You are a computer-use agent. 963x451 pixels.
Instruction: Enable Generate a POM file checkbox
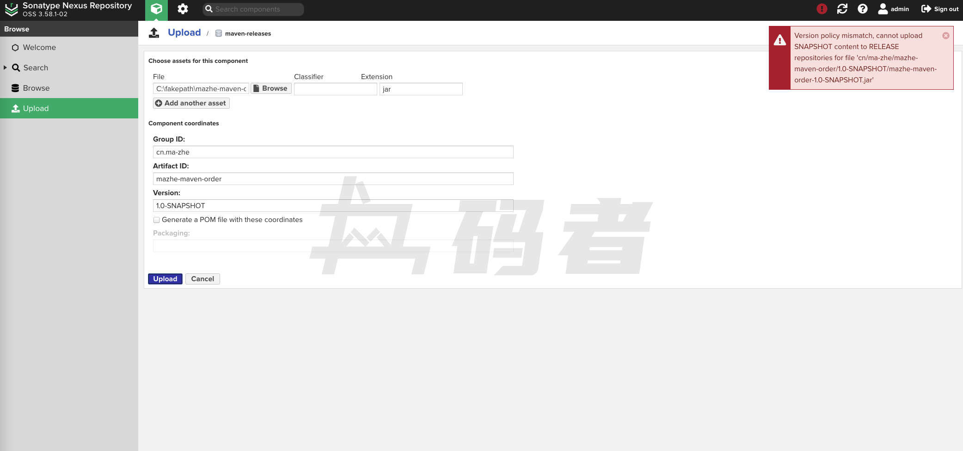pos(157,220)
